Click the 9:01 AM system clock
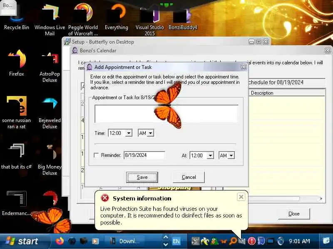Viewport: 333px width, 249px height. [299, 241]
